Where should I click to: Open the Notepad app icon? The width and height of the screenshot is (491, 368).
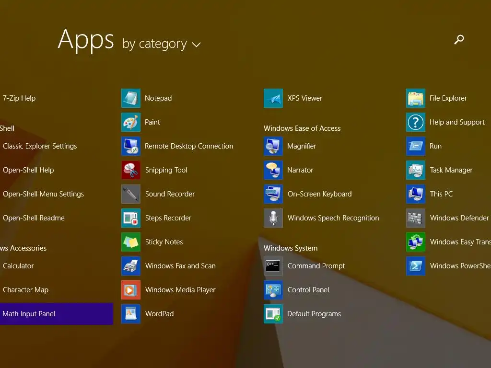coord(130,98)
